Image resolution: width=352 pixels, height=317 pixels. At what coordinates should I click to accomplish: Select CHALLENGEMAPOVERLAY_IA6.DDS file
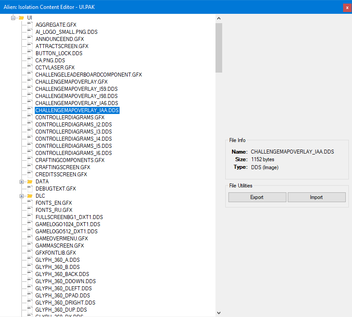(x=77, y=103)
